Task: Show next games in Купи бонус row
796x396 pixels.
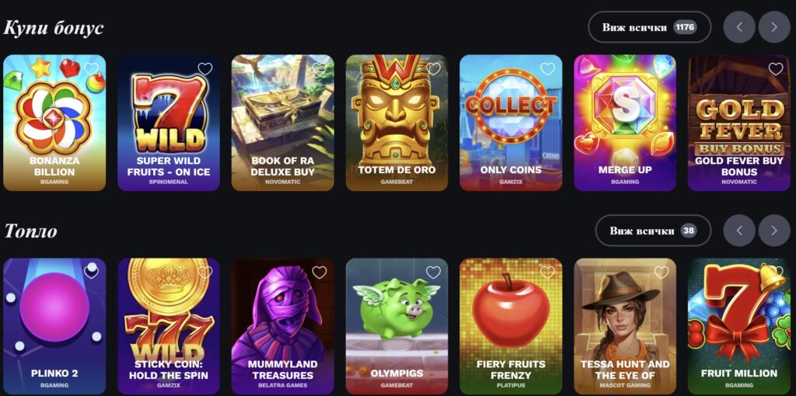Action: pyautogui.click(x=774, y=27)
